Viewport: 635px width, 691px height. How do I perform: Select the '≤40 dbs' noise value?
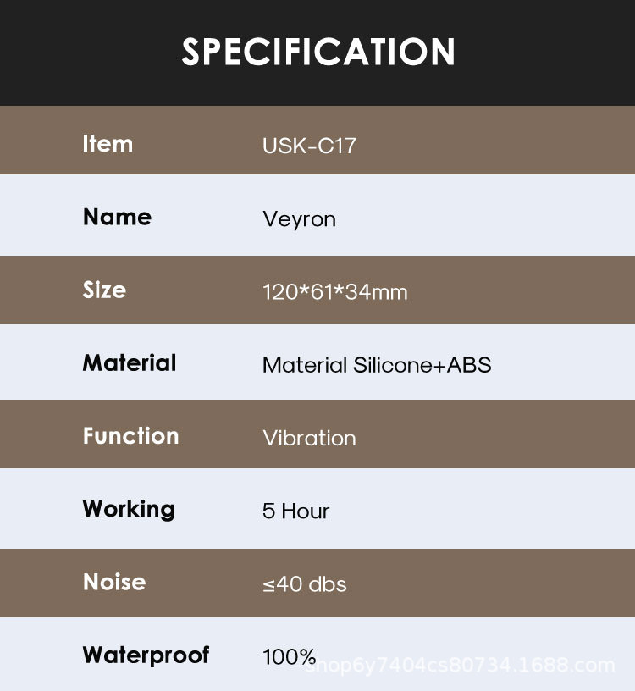pyautogui.click(x=304, y=584)
